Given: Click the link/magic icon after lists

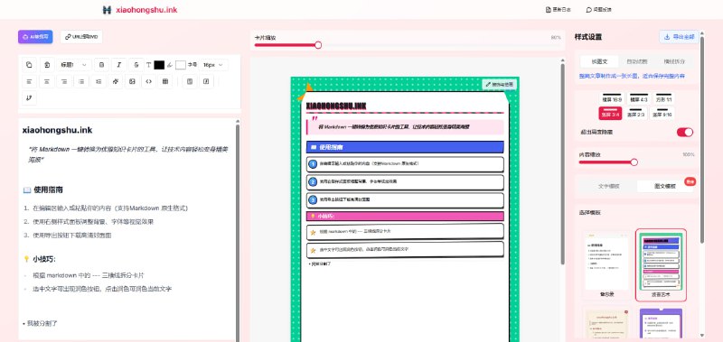Looking at the screenshot, I should (x=116, y=81).
